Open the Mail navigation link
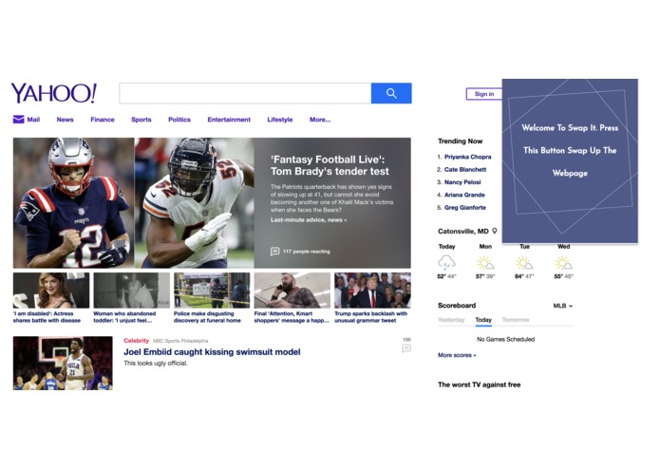Screen dimensions: 660x469 pos(33,120)
